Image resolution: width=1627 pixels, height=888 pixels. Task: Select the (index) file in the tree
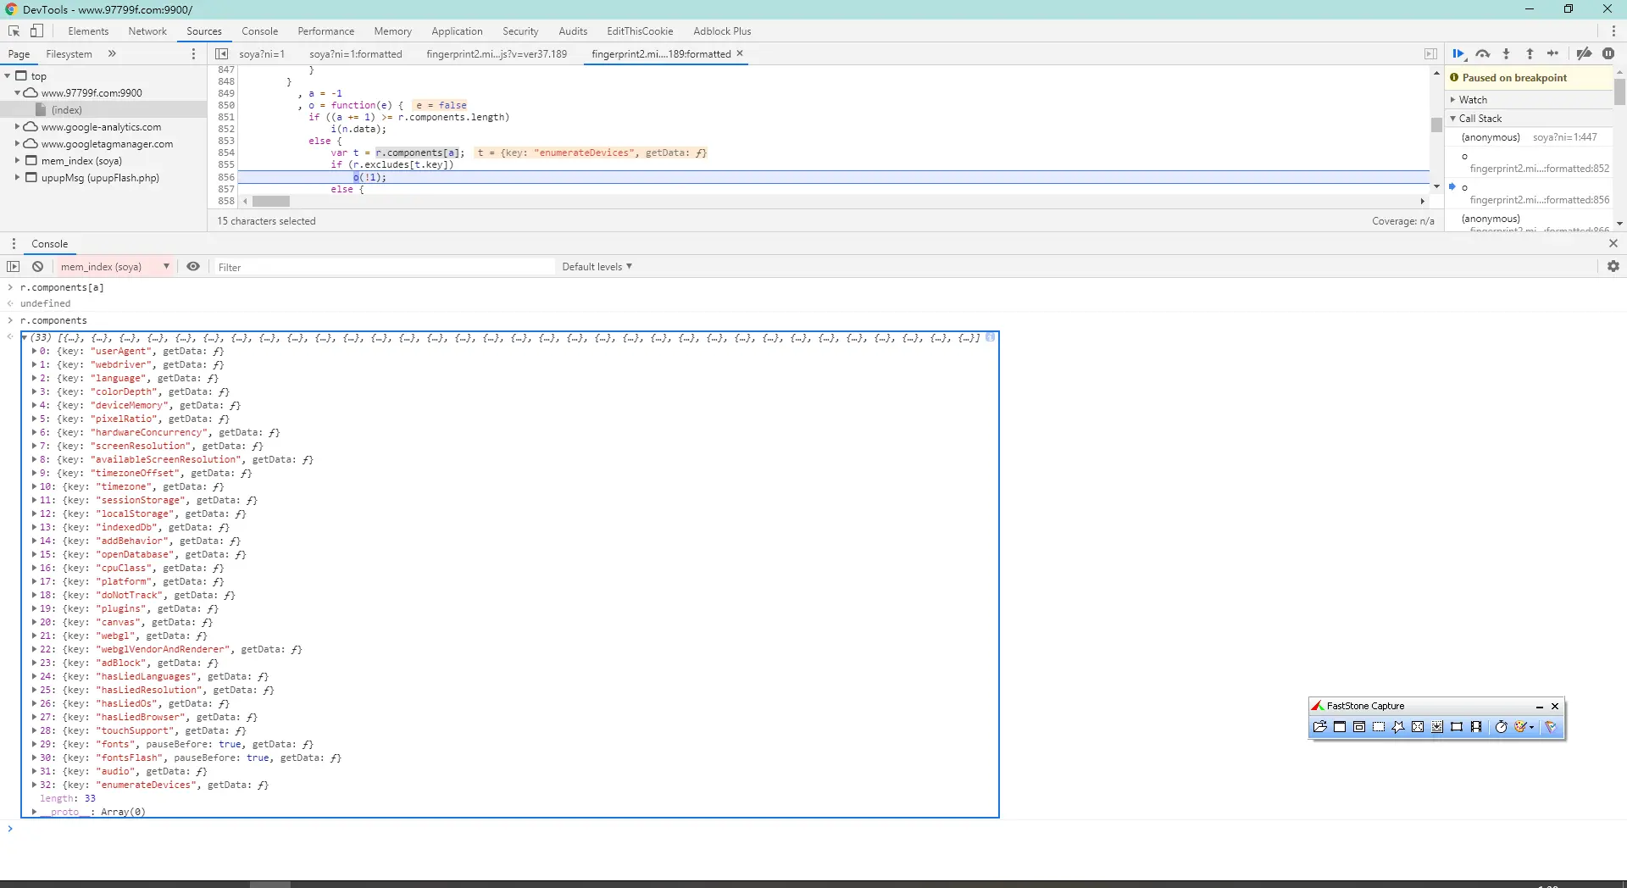pyautogui.click(x=66, y=109)
